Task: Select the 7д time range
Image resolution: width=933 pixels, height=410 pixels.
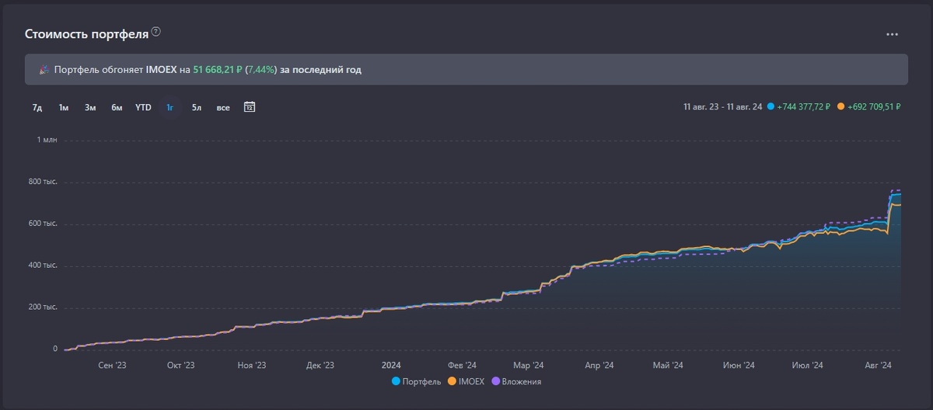Action: 37,107
